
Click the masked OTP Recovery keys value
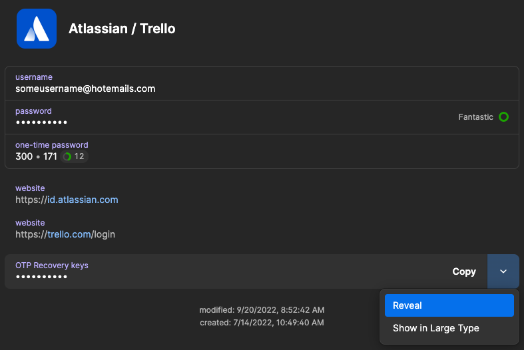(41, 277)
